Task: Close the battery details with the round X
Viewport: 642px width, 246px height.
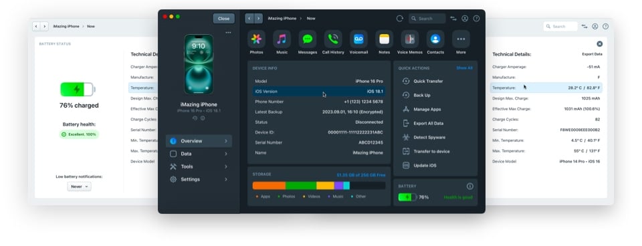Action: coord(599,44)
